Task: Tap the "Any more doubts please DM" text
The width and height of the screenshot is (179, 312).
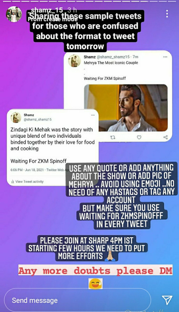Action: point(95,271)
